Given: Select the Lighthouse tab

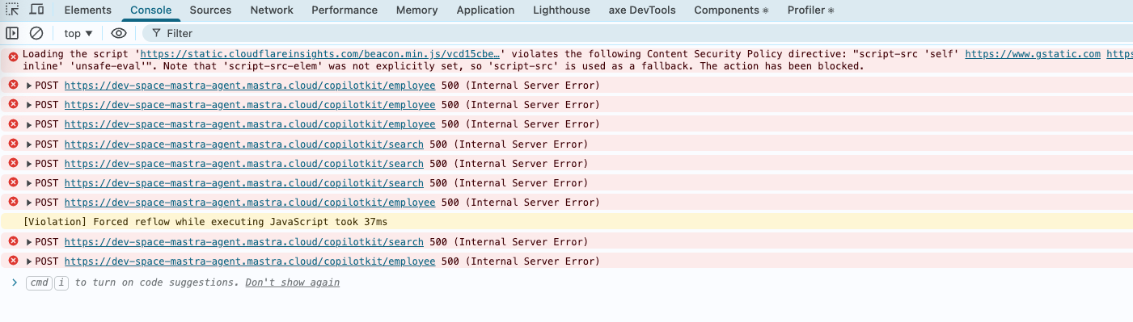Looking at the screenshot, I should 561,10.
